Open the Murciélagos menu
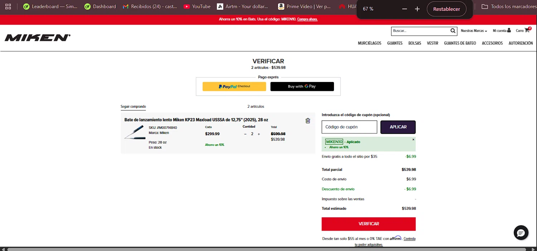This screenshot has width=537, height=251. pos(369,43)
